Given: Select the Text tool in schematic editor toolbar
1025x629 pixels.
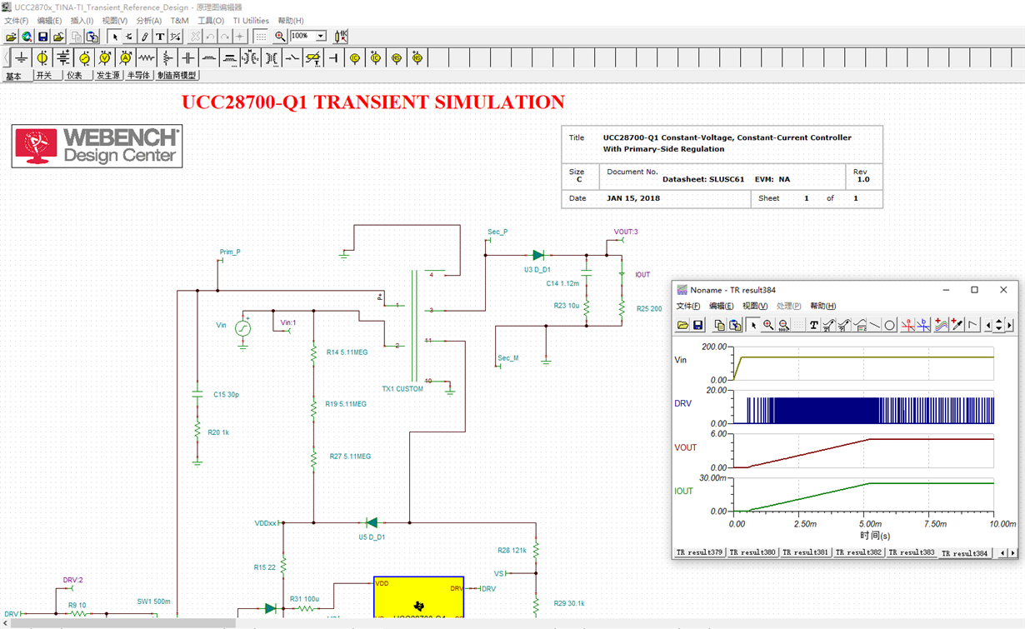Looking at the screenshot, I should point(160,37).
